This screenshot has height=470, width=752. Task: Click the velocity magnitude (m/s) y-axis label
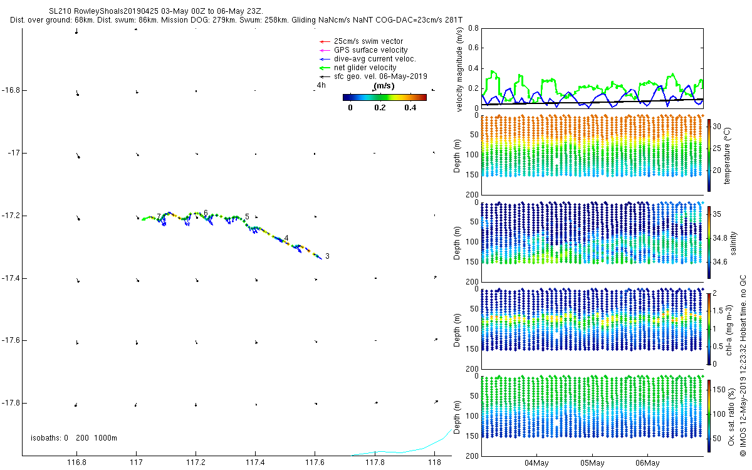[x=461, y=69]
